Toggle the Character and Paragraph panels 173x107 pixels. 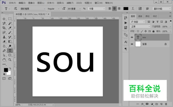click(x=140, y=8)
